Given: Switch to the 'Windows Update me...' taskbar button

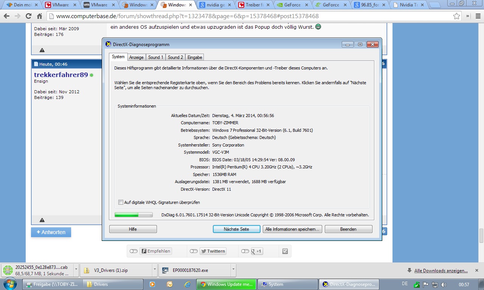Looking at the screenshot, I should coord(226,284).
